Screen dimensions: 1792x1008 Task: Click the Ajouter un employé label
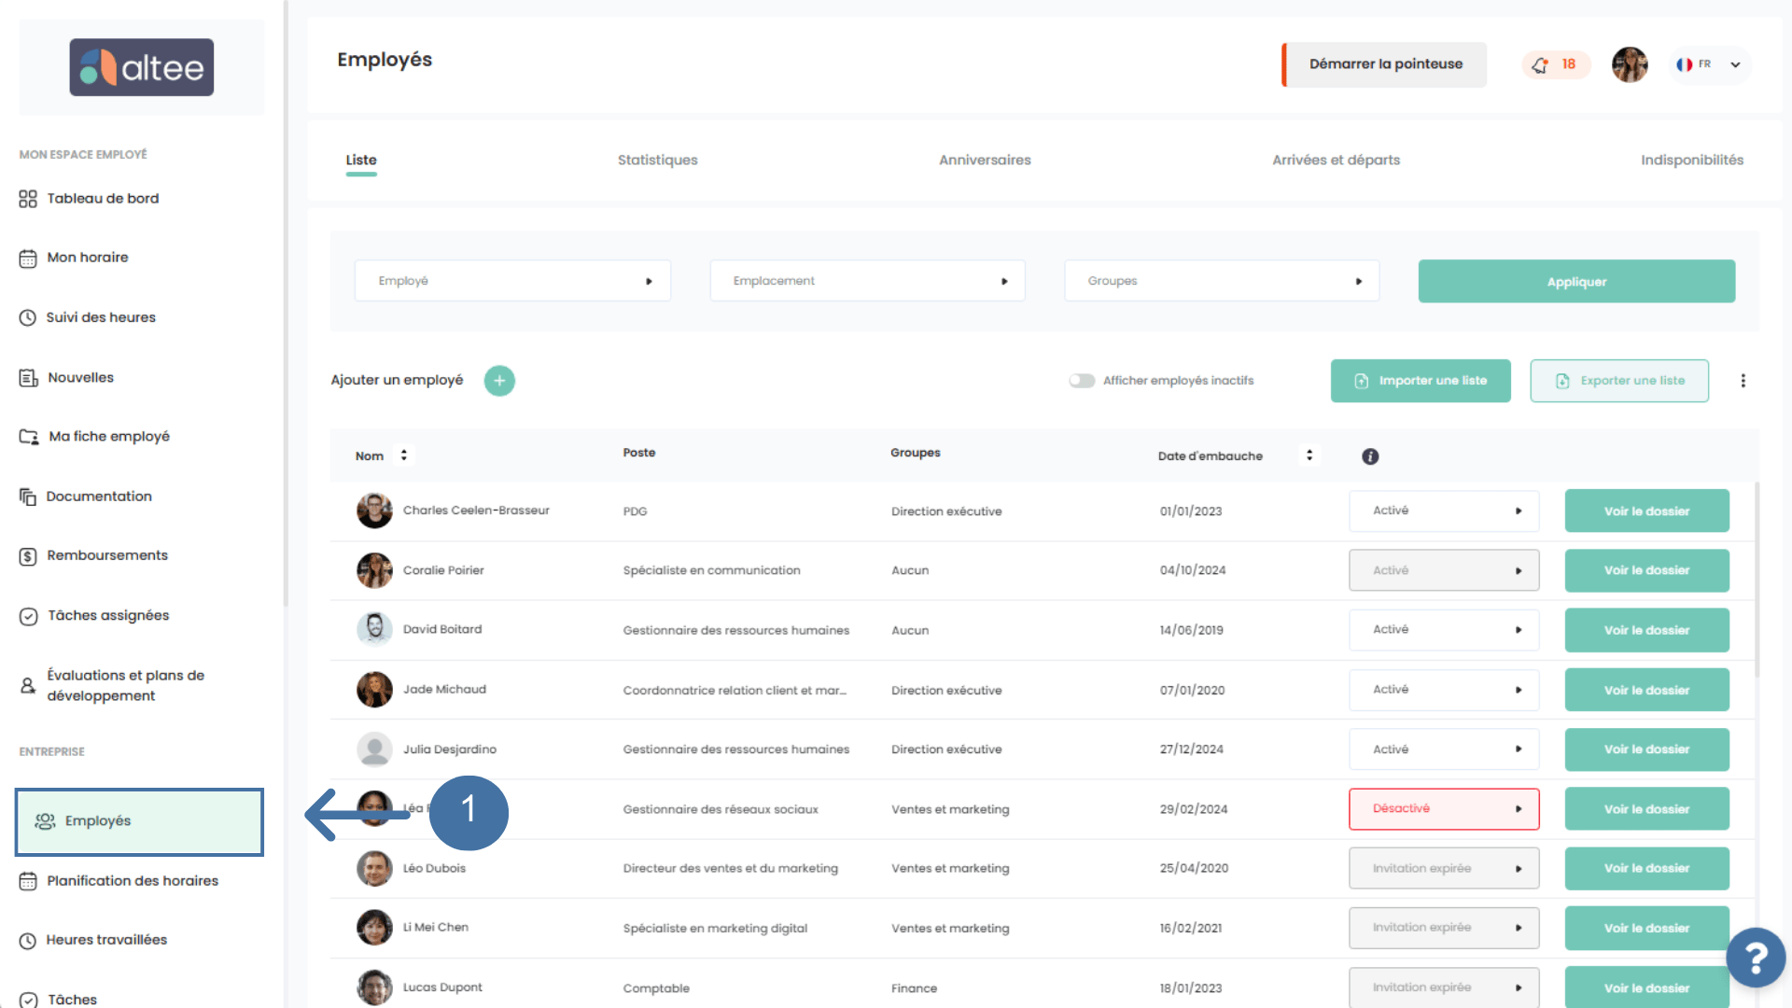(x=397, y=380)
